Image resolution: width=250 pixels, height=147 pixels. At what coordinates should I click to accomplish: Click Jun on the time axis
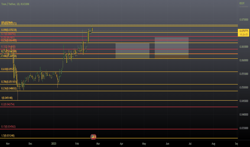tap(167, 144)
